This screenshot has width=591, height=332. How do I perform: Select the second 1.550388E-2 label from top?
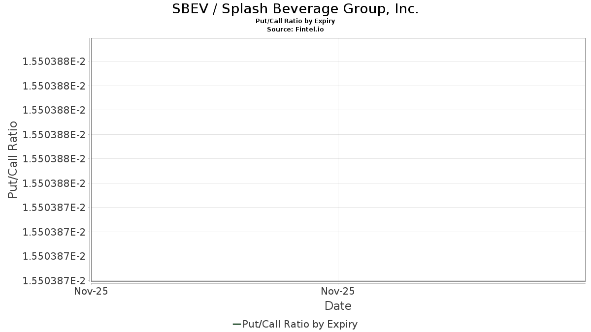(54, 86)
